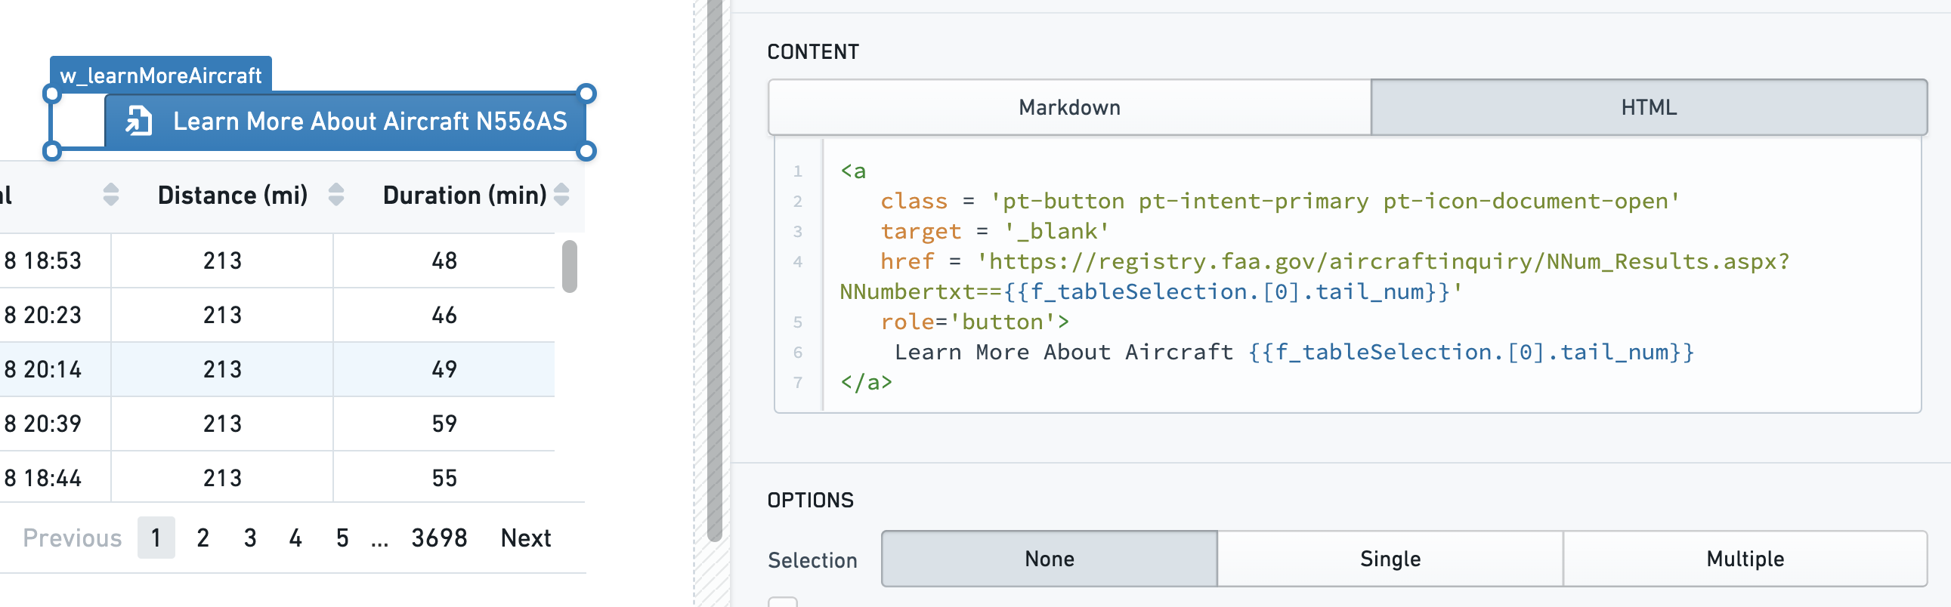The height and width of the screenshot is (607, 1951).
Task: Click the Duration (min) column header text
Action: click(x=464, y=196)
